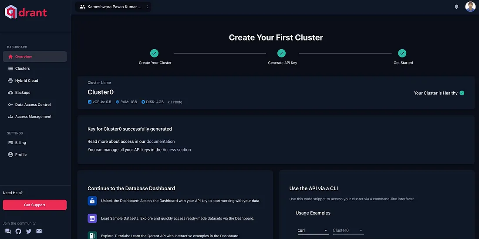Click Your Cluster is Healthy text

click(x=435, y=93)
